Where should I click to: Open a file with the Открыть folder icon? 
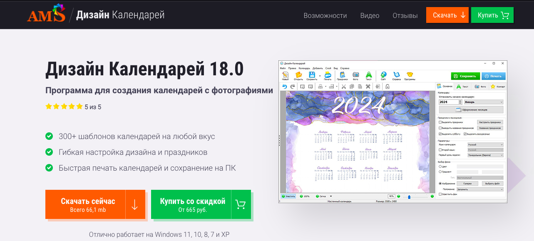tap(298, 75)
